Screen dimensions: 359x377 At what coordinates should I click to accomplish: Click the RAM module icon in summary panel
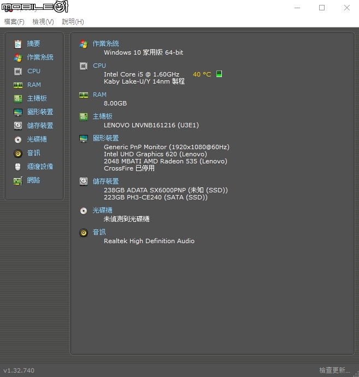click(x=84, y=95)
